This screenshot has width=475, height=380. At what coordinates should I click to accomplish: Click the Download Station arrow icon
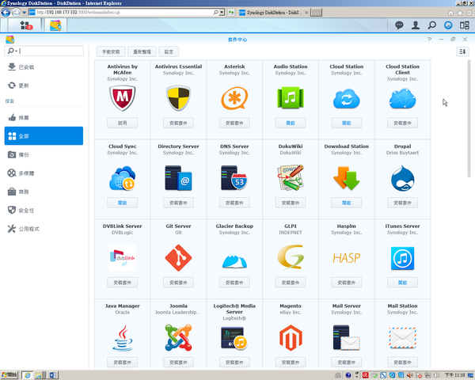pos(346,179)
